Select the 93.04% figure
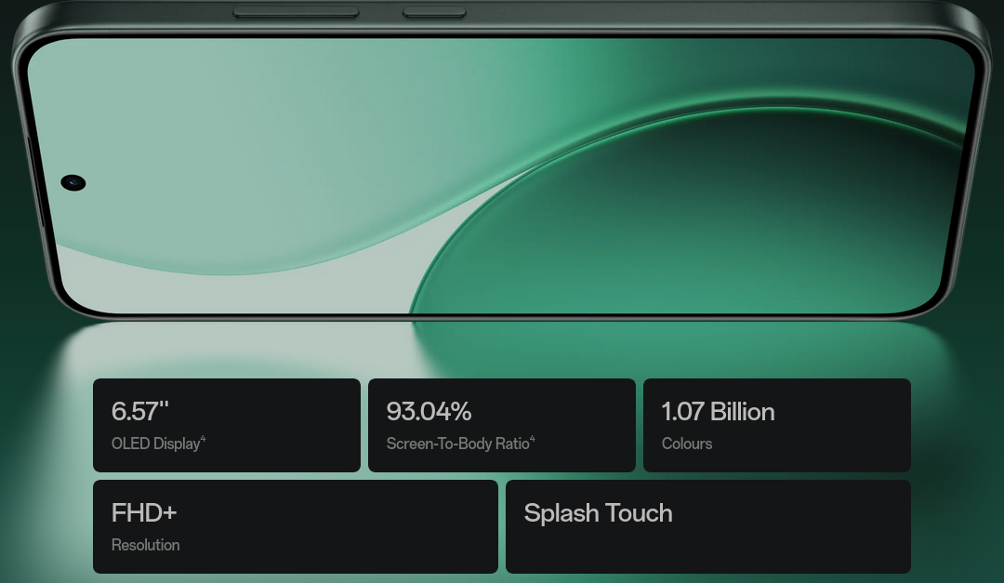The height and width of the screenshot is (583, 1004). click(x=429, y=412)
